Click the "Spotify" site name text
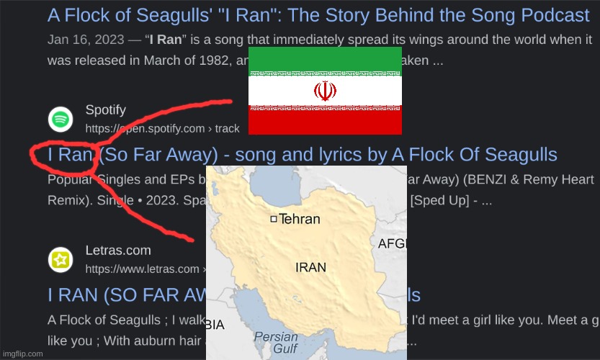The image size is (600, 360). 105,110
